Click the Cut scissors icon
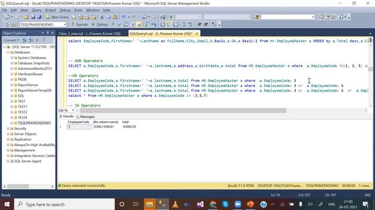 pyautogui.click(x=102, y=17)
